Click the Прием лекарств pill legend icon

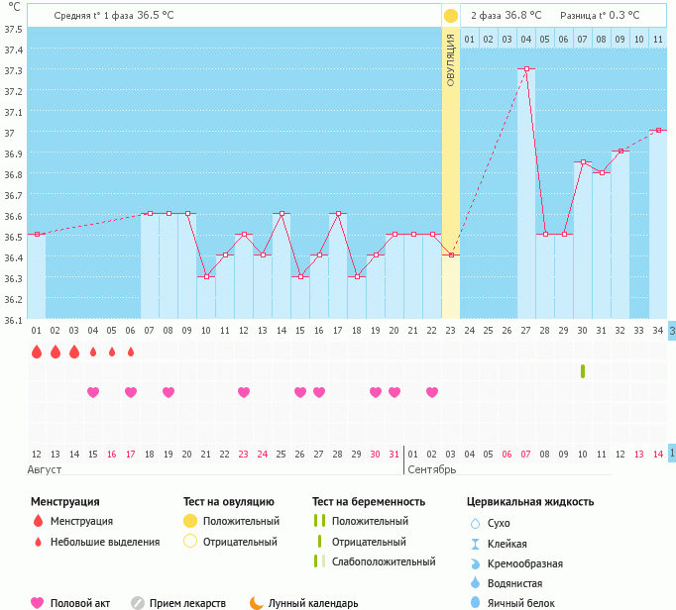(138, 602)
